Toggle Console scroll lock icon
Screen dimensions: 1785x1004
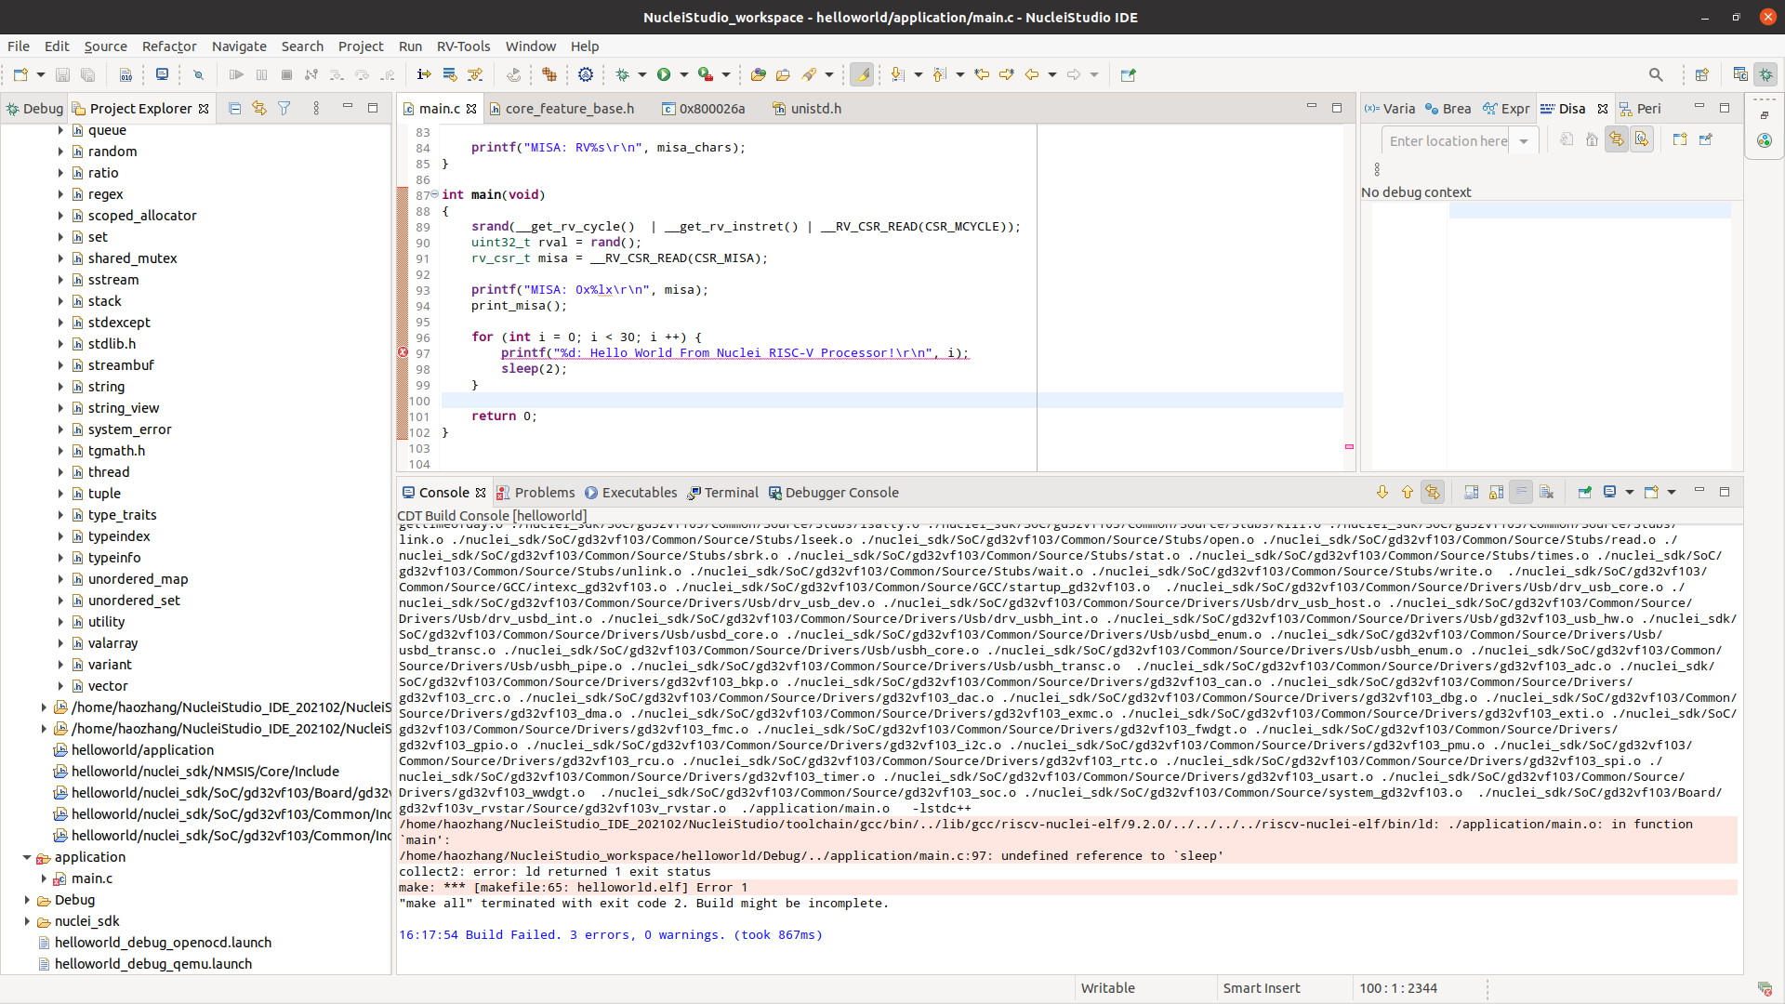tap(1496, 493)
